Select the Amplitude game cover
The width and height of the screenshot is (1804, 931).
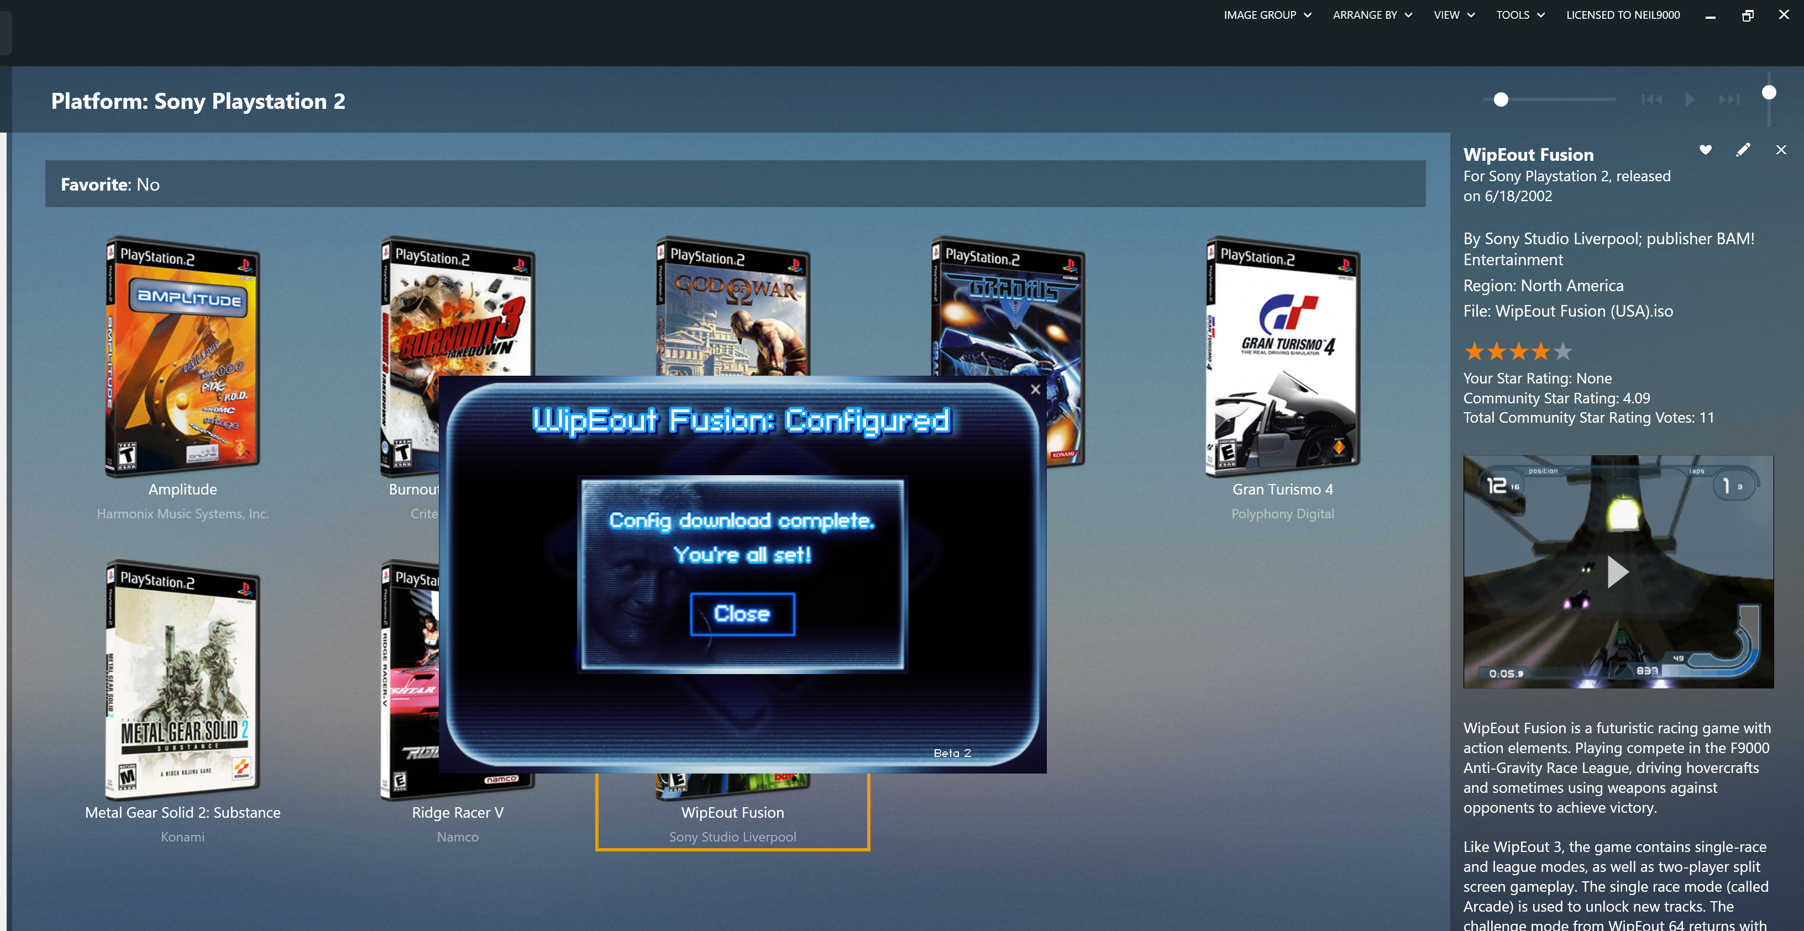pyautogui.click(x=182, y=357)
